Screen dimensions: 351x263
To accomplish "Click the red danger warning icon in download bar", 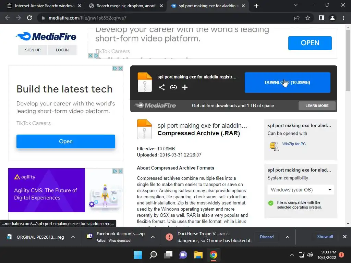I will click(x=169, y=237).
